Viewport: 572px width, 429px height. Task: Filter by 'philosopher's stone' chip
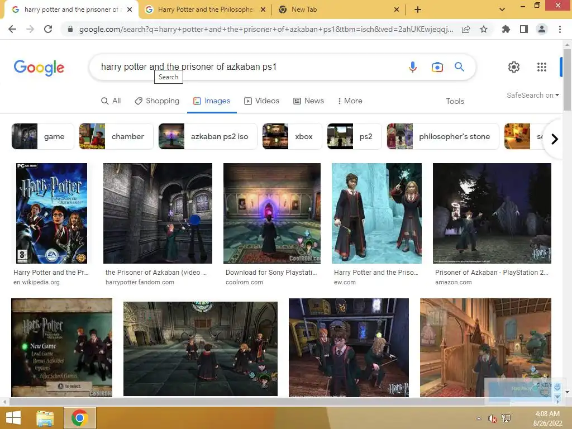442,136
